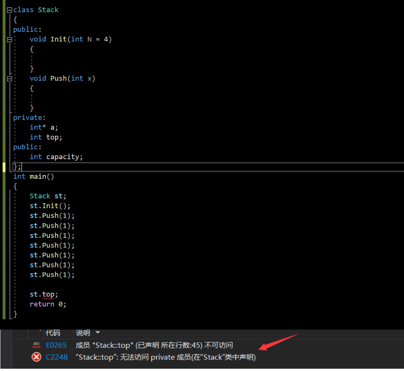Collapse the class Stack code block

(10, 10)
